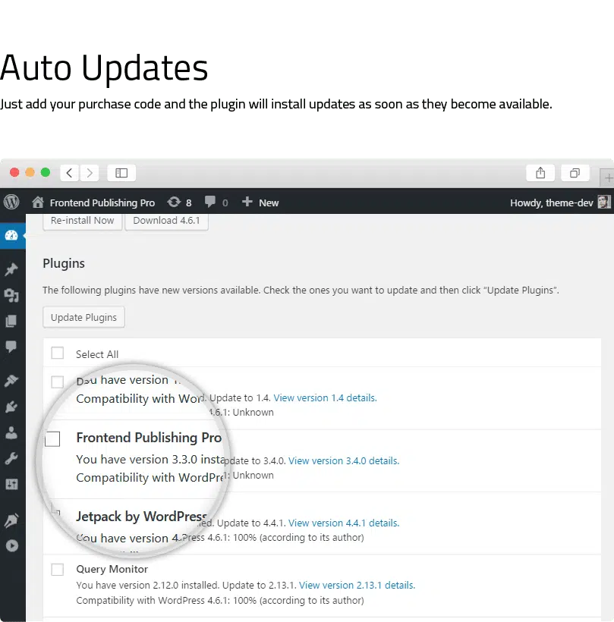Open the pen nib sidebar icon
614x622 pixels.
click(11, 520)
